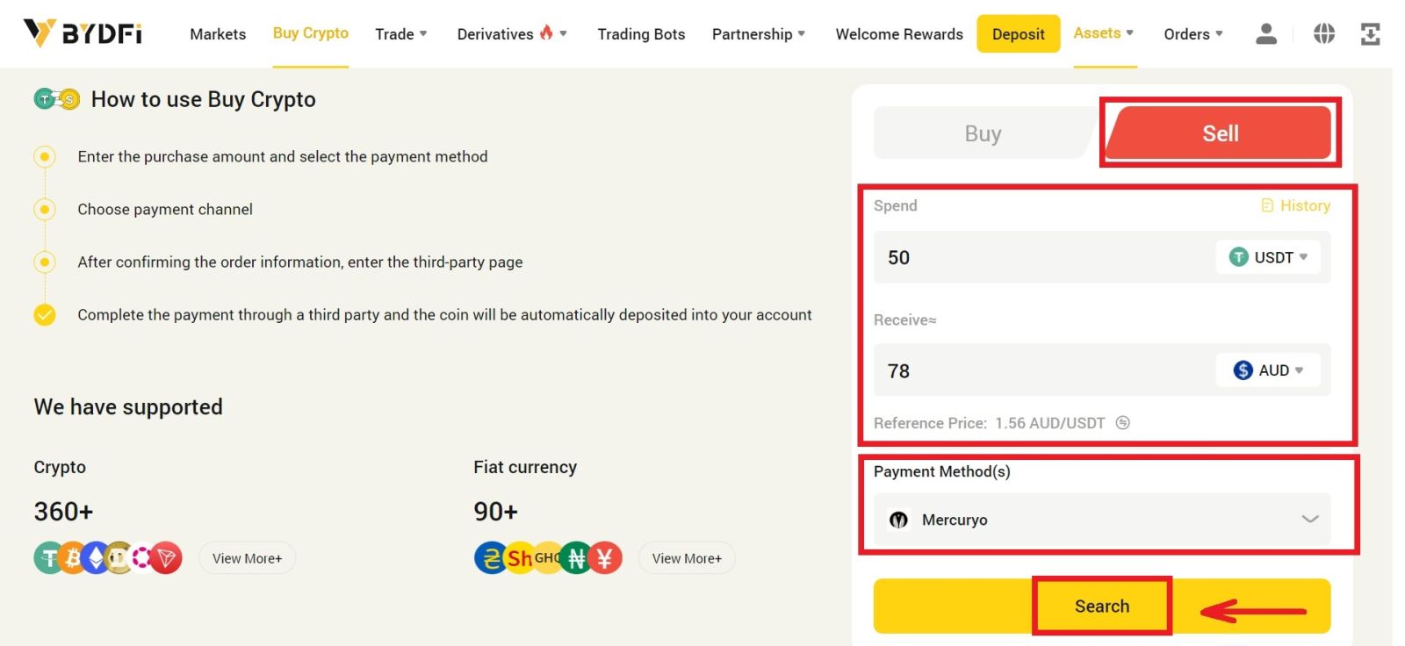
Task: Click the app download icon
Action: 1370,33
